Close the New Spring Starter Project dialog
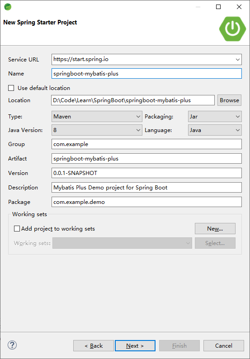The width and height of the screenshot is (250, 359). [239, 7]
